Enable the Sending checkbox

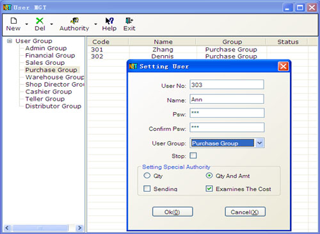[x=147, y=188]
